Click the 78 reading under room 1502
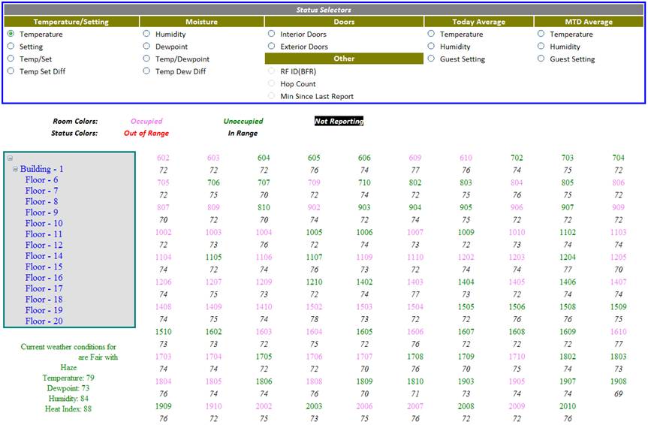Viewport: 648px width, 425px height. click(x=314, y=318)
